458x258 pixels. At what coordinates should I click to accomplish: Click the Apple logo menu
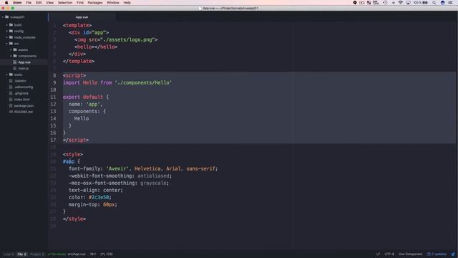(x=6, y=3)
